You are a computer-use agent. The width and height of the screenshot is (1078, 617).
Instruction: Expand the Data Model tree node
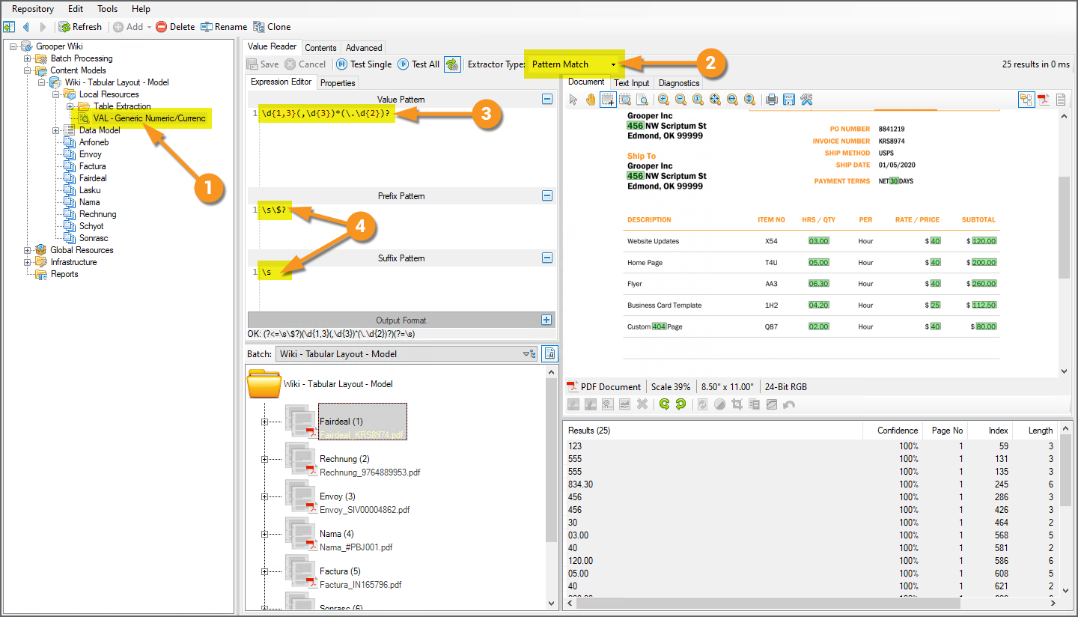(x=56, y=130)
